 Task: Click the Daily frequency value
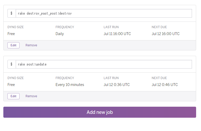[60, 34]
